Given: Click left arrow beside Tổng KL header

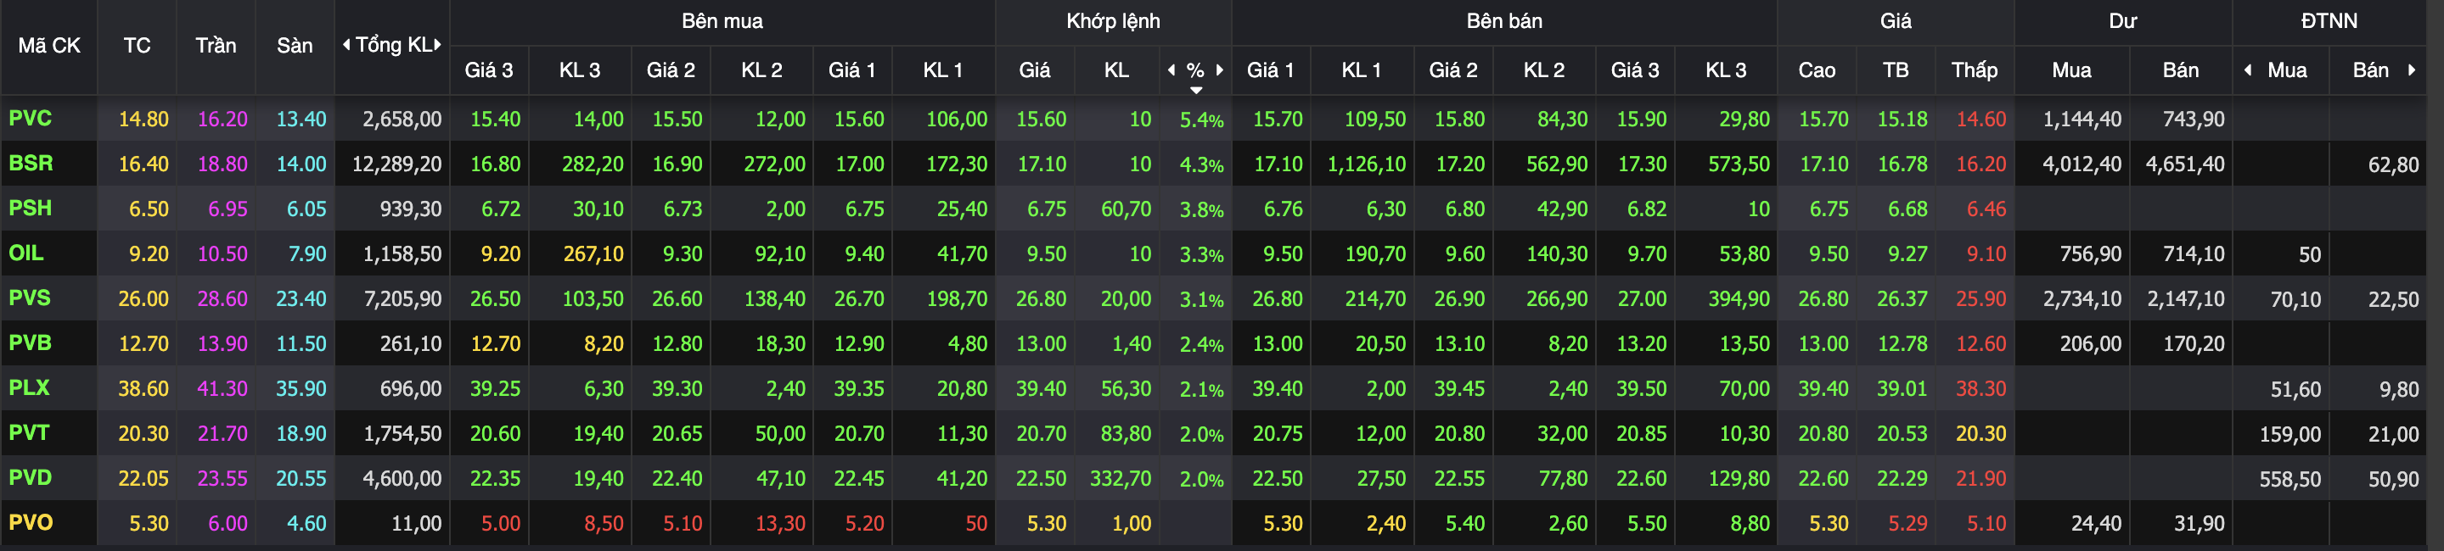Looking at the screenshot, I should (x=346, y=44).
